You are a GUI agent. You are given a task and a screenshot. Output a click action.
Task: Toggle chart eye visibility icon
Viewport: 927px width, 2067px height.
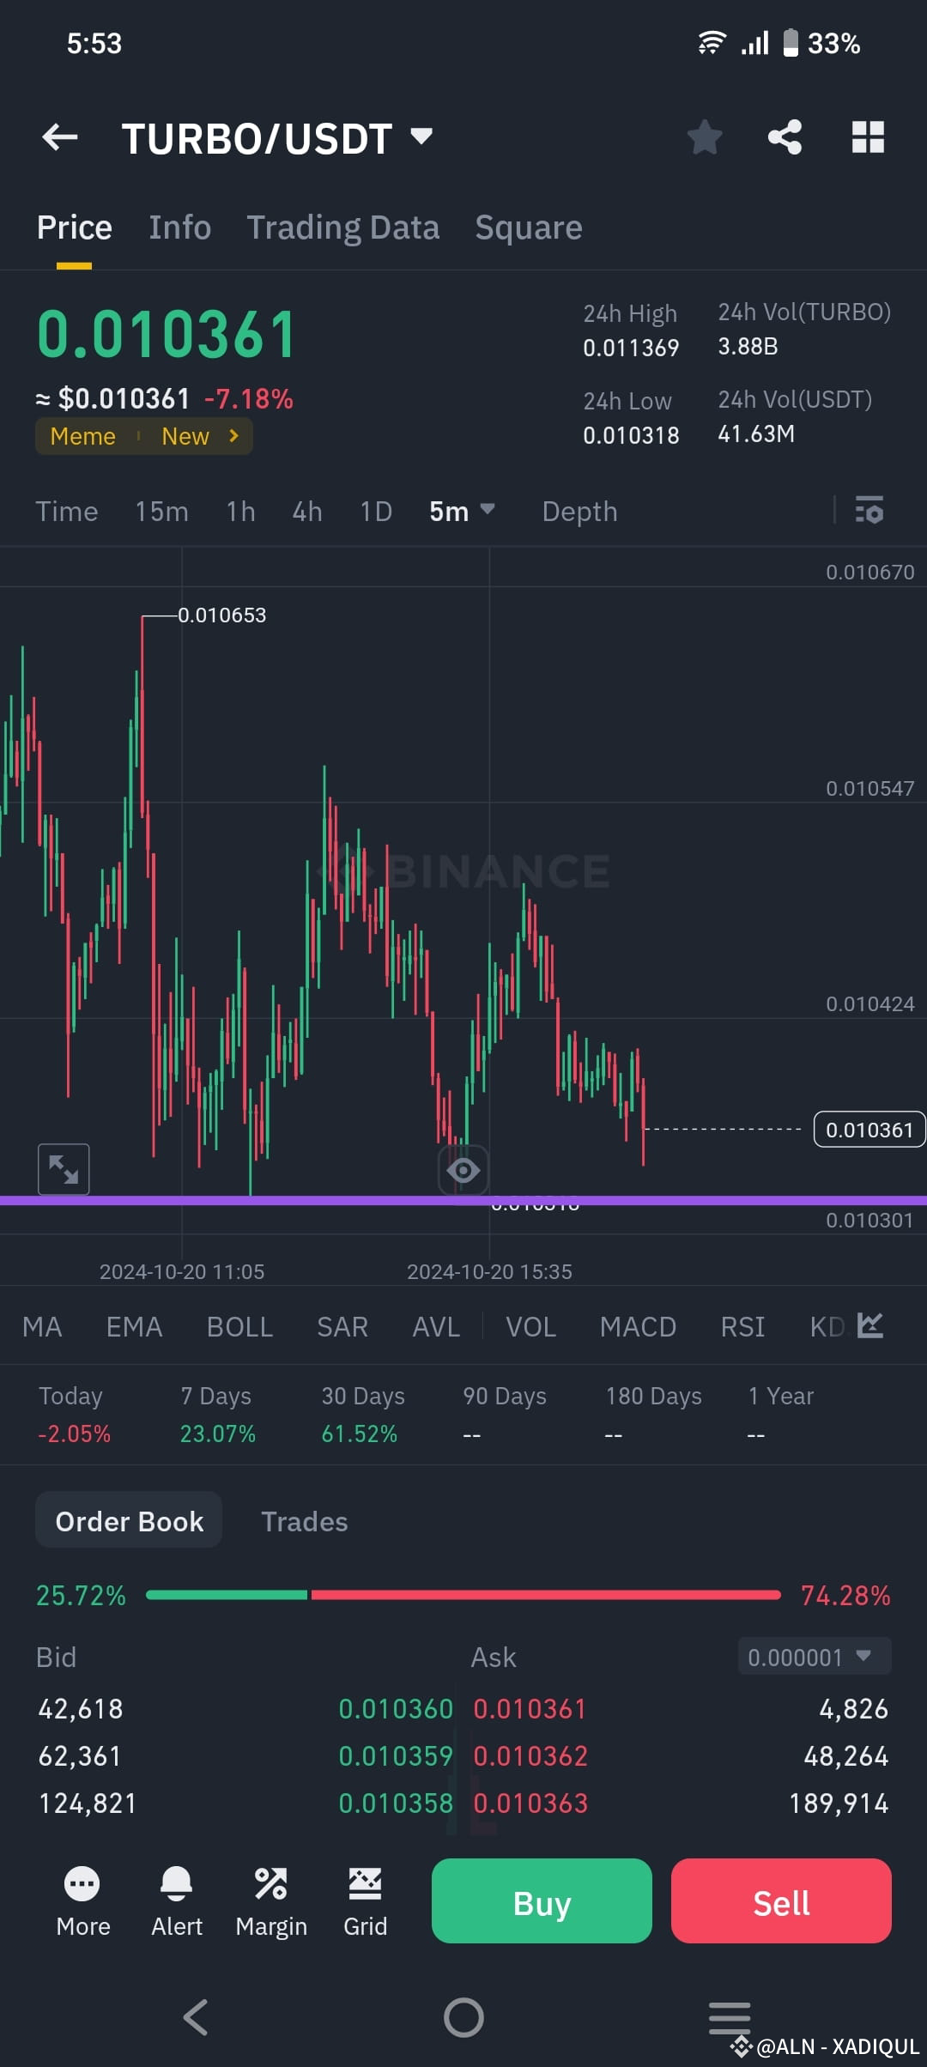[x=463, y=1169]
